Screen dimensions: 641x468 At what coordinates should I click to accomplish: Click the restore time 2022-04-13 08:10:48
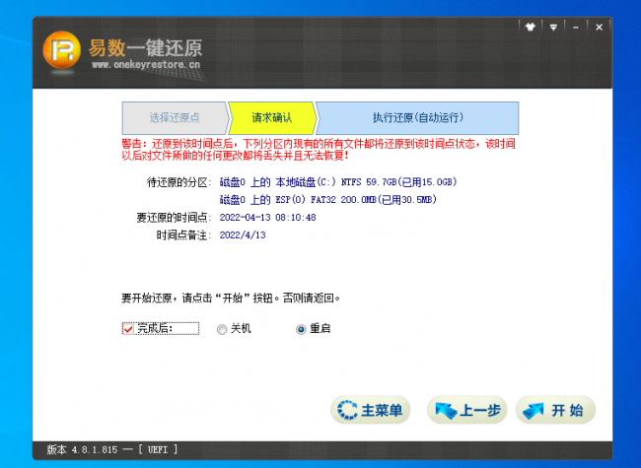click(268, 218)
